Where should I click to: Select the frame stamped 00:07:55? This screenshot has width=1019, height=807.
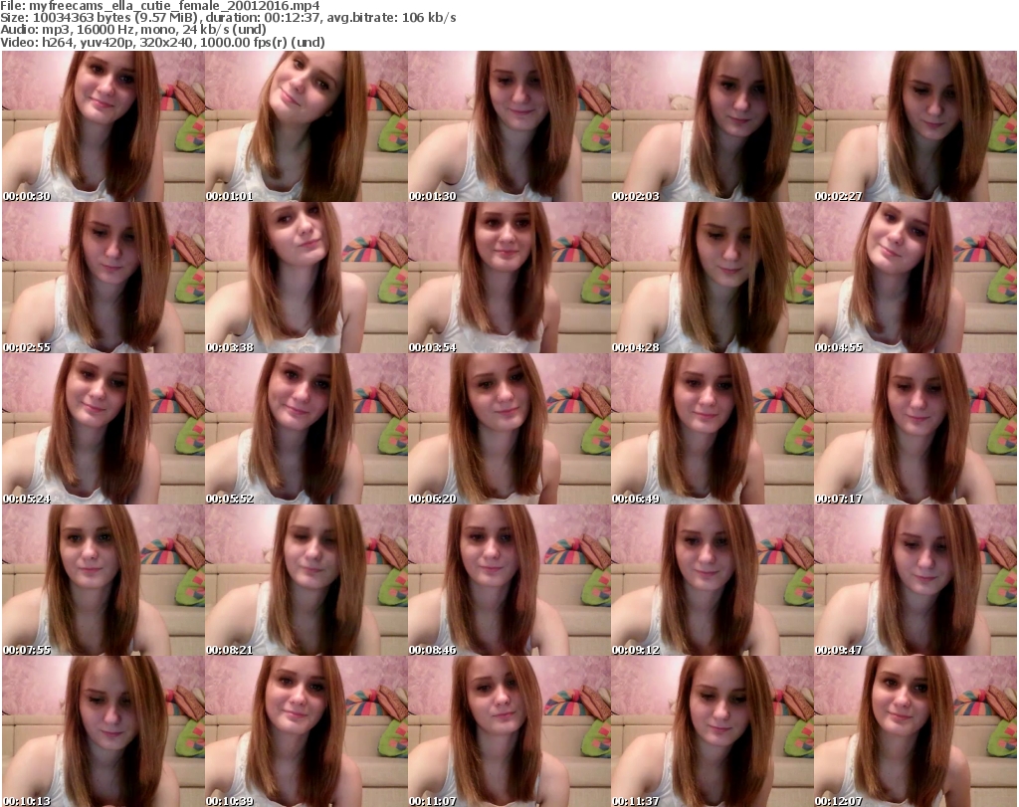103,579
